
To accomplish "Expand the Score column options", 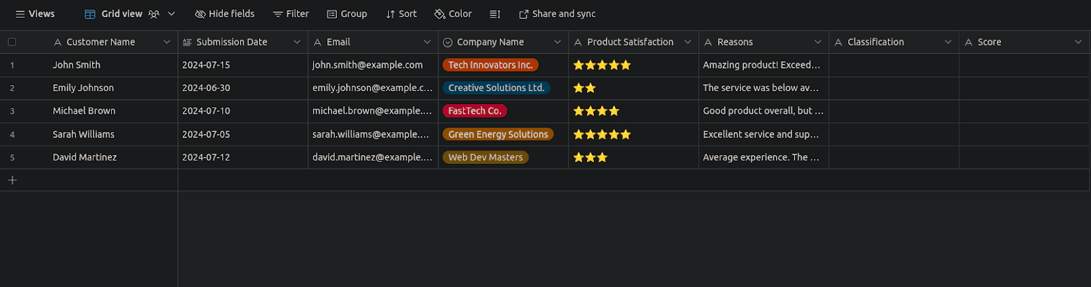I will click(1078, 42).
